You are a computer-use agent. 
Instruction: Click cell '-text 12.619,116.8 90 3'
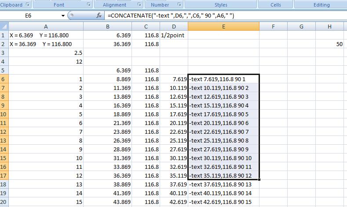click(x=223, y=96)
